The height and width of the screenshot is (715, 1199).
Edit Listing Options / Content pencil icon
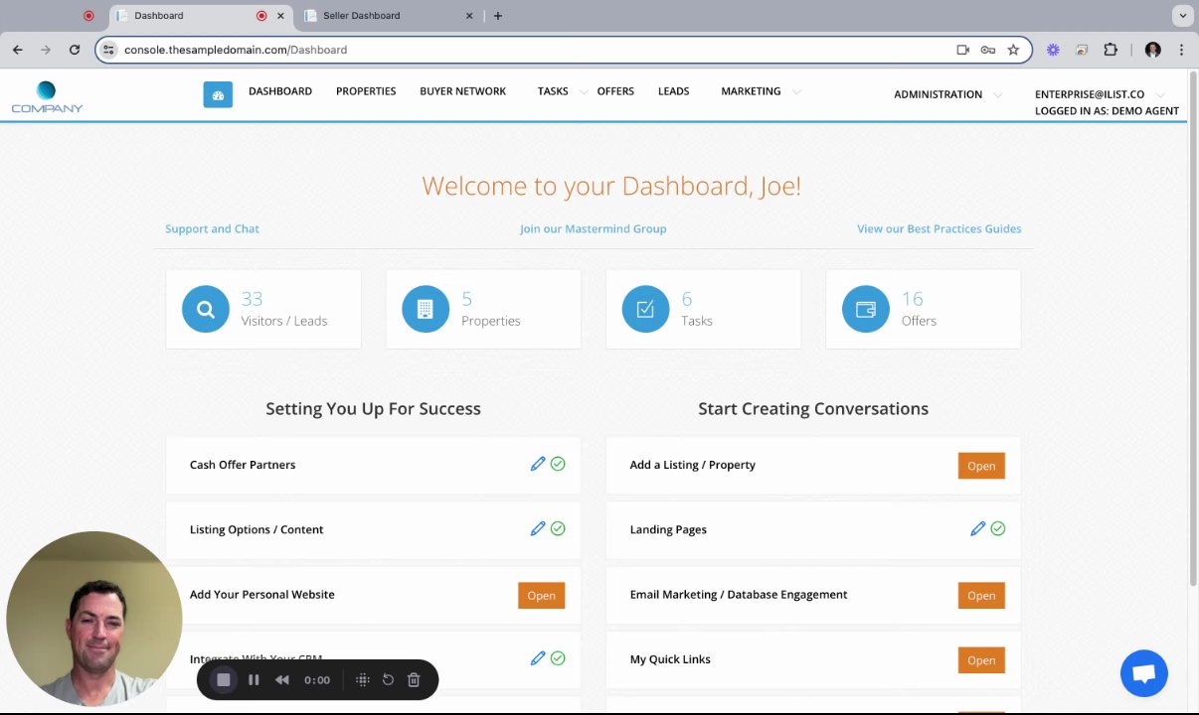tap(538, 528)
